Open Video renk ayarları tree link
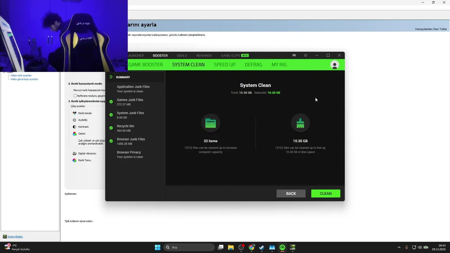Image resolution: width=450 pixels, height=253 pixels. point(21,75)
